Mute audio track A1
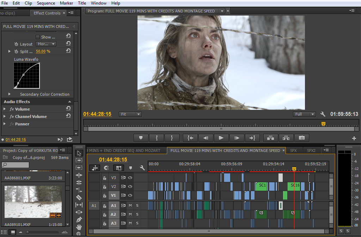 coord(130,205)
